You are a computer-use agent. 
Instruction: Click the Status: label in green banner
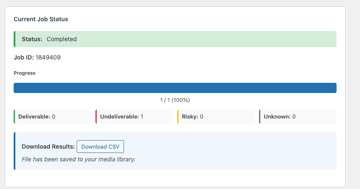[x=32, y=39]
